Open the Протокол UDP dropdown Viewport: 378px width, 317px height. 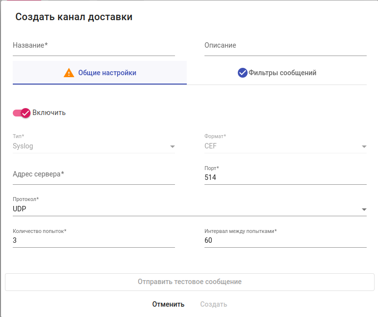tap(364, 209)
